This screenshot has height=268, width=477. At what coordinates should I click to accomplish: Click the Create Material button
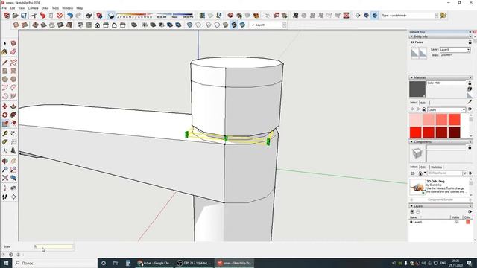470,89
